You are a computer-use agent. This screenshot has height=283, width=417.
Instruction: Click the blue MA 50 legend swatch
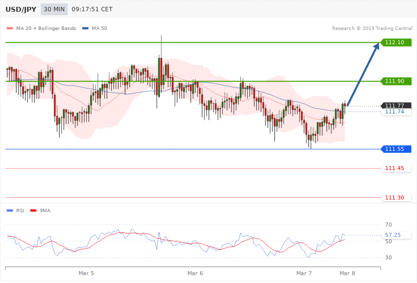point(85,28)
